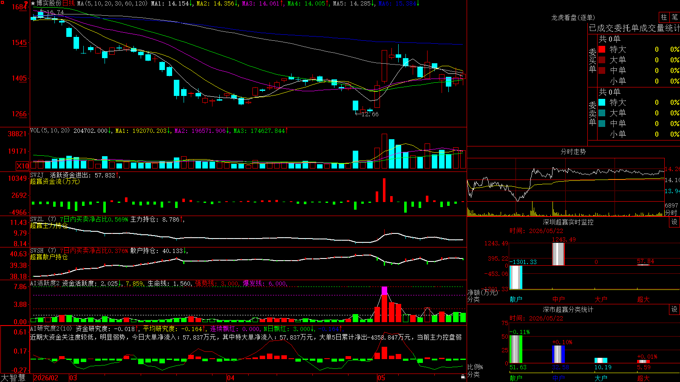The width and height of the screenshot is (680, 382).
Task: Click the red 特大 buy-order color swatch
Action: point(602,49)
